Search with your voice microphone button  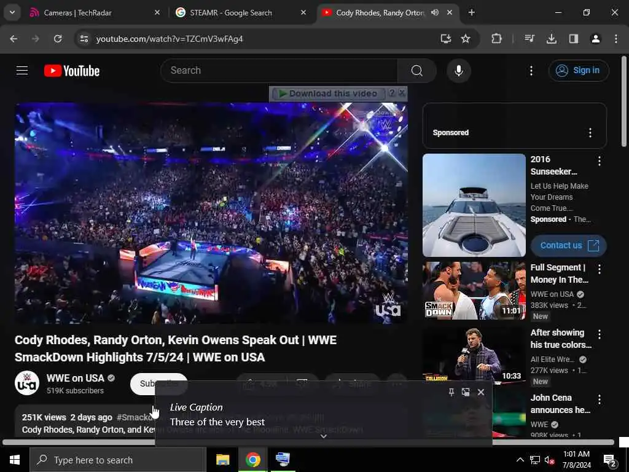tap(458, 71)
